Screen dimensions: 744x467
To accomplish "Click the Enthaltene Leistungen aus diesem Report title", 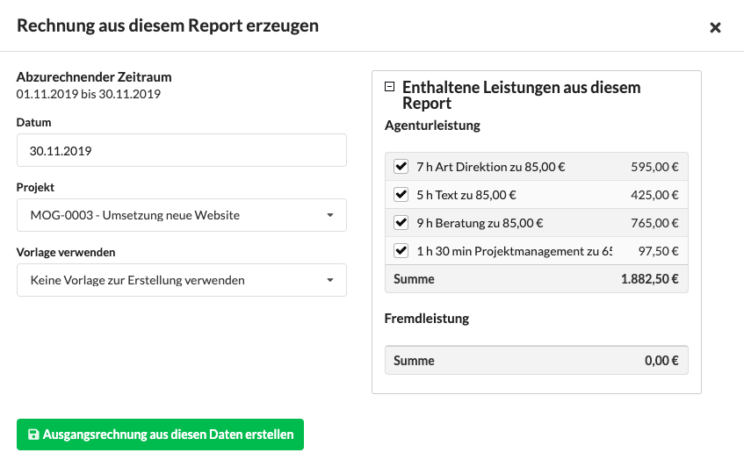I will (x=522, y=95).
